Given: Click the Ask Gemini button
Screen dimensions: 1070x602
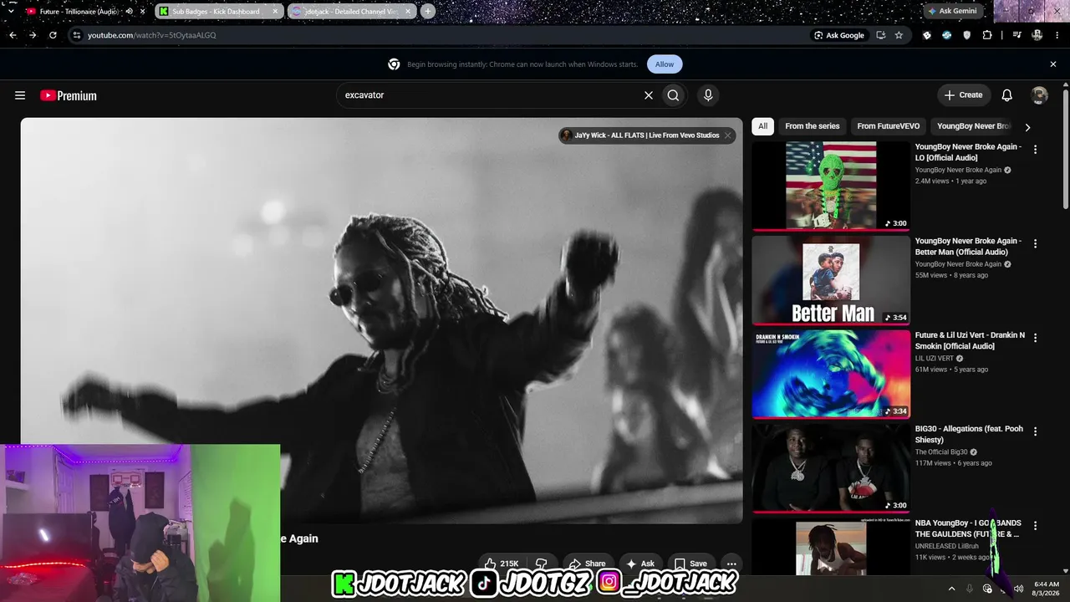Looking at the screenshot, I should click(x=951, y=11).
